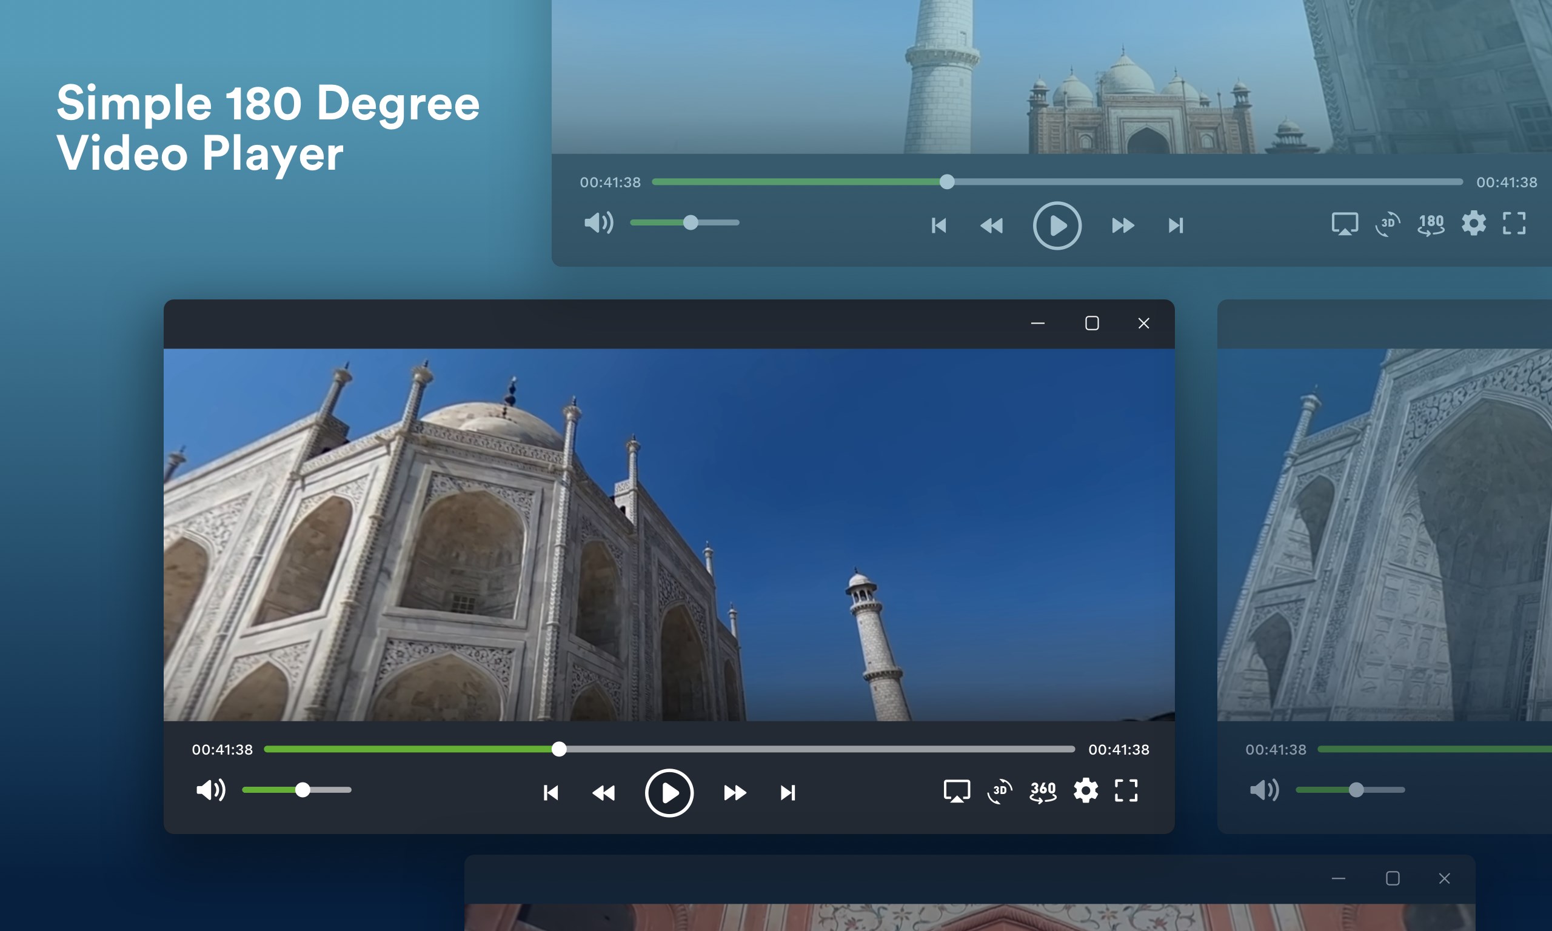1552x931 pixels.
Task: Open the AirPlay cast icon in the main player
Action: [957, 791]
